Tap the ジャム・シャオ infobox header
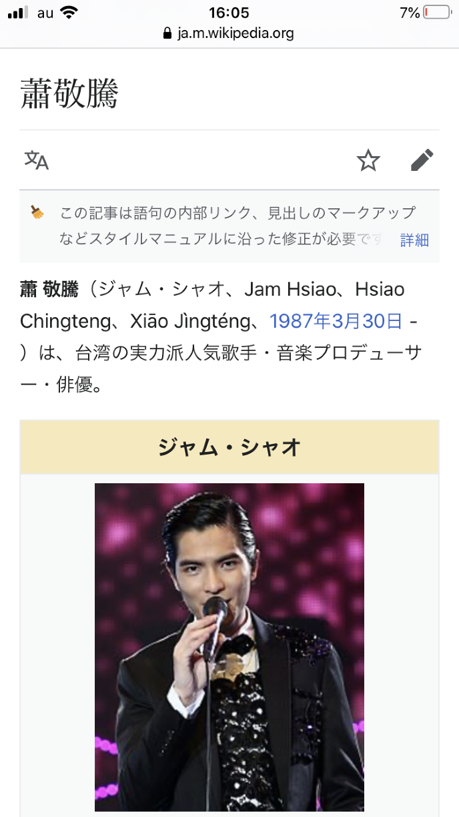 (x=229, y=447)
